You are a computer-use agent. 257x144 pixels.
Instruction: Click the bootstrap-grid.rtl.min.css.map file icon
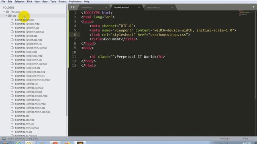(12, 48)
